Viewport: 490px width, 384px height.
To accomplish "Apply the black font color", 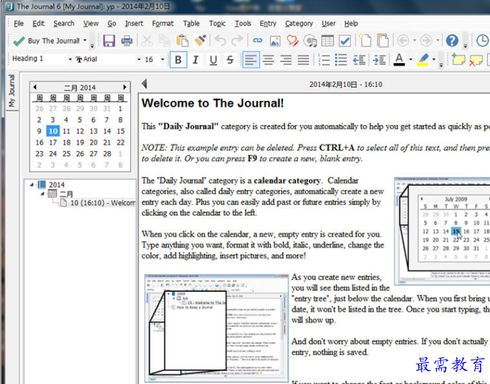I will [x=399, y=59].
